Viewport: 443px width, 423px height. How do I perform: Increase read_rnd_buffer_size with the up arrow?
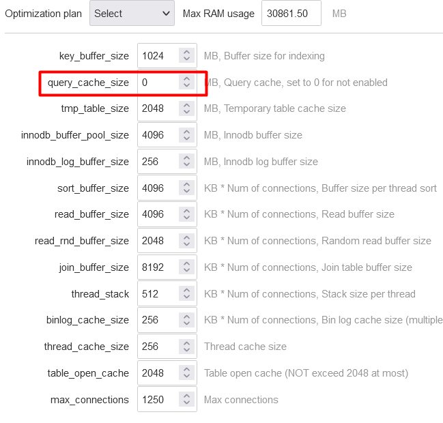click(186, 237)
